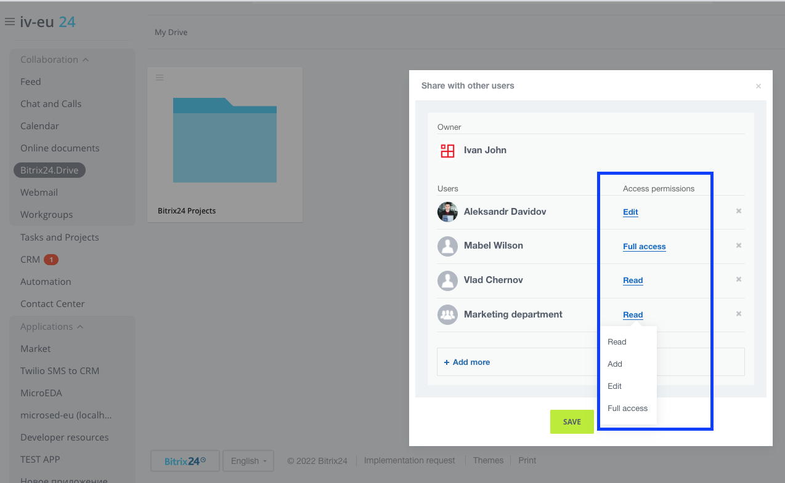The width and height of the screenshot is (785, 483).
Task: Click the CRM notification badge
Action: [x=51, y=260]
